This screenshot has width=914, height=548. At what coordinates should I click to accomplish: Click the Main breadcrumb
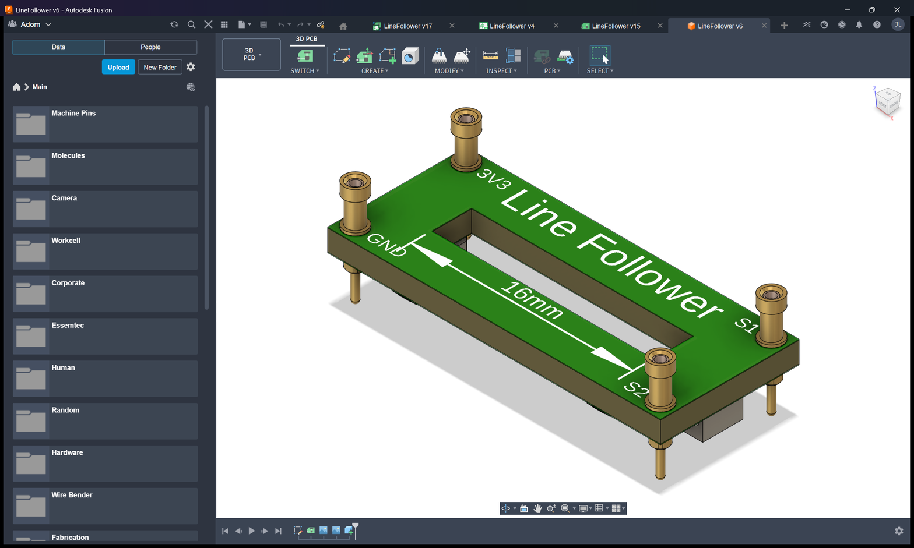40,87
